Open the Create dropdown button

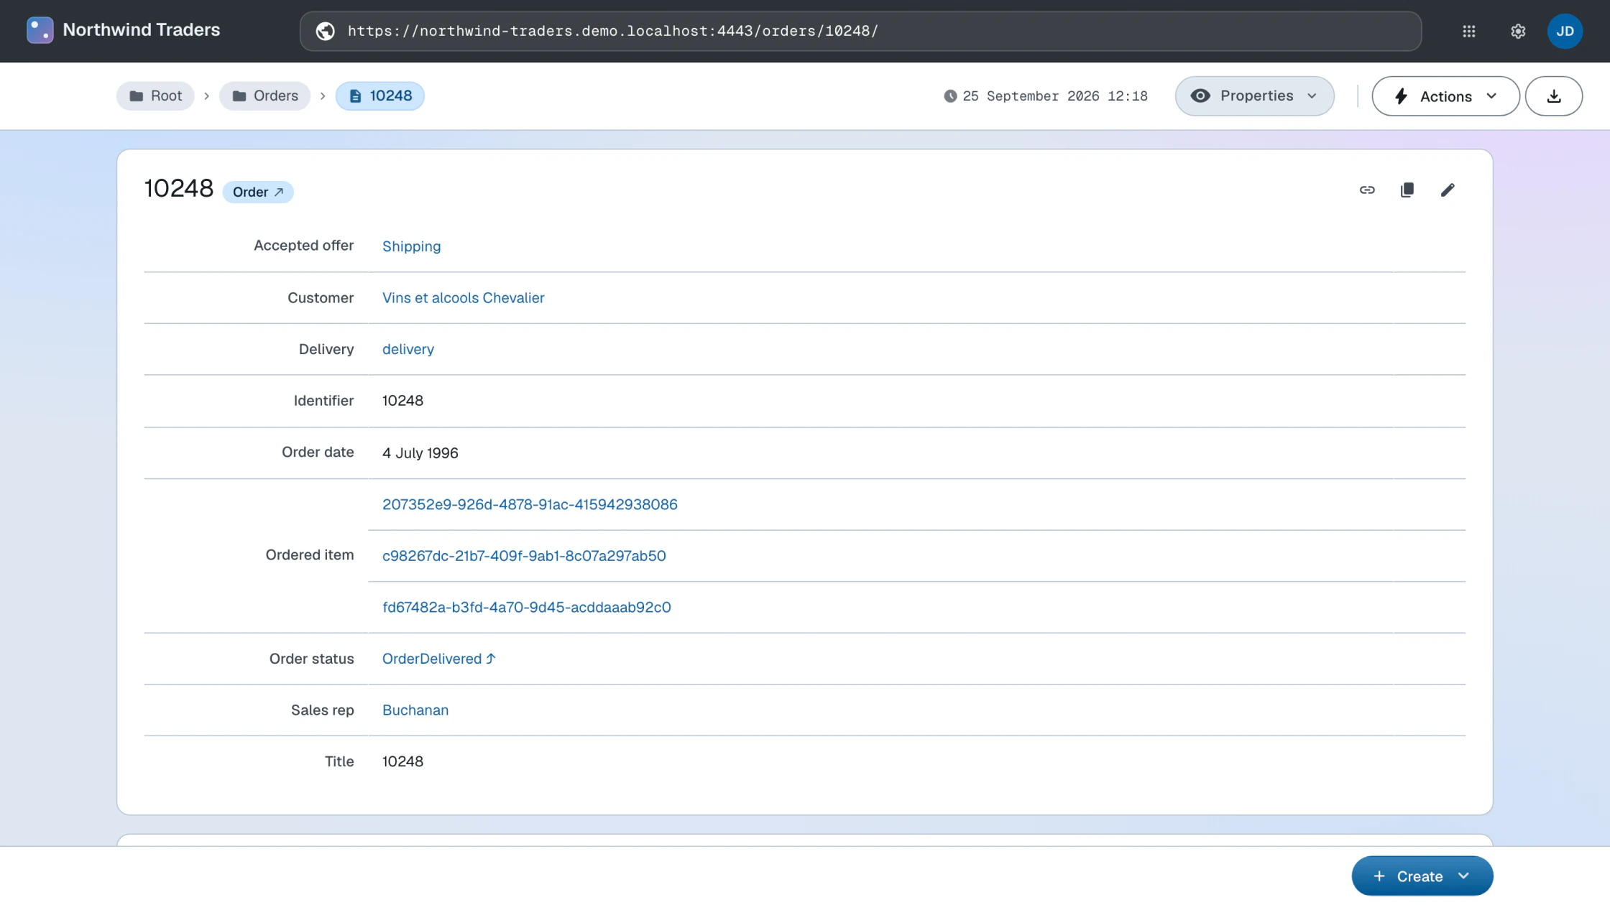[x=1422, y=876]
